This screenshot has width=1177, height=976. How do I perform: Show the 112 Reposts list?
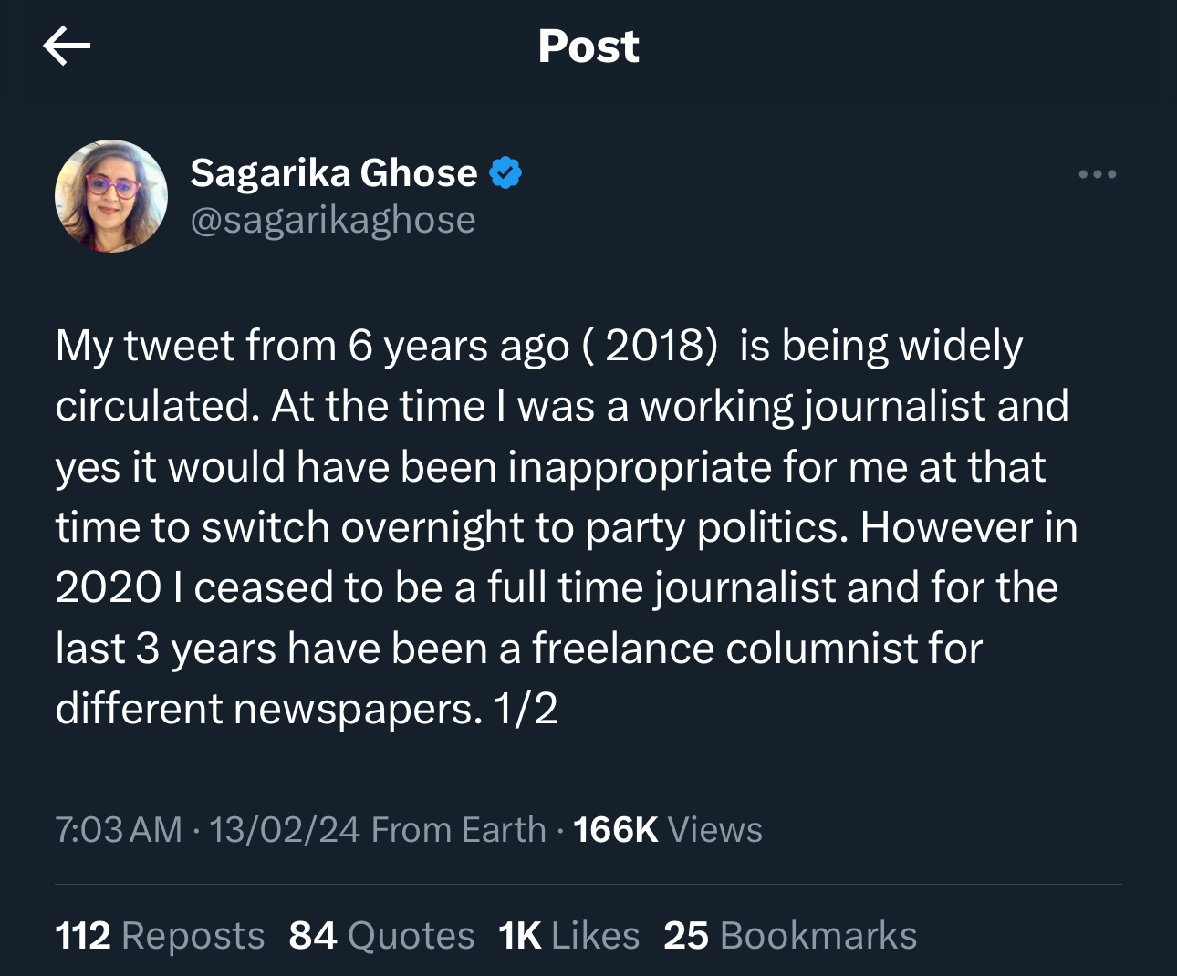point(160,936)
